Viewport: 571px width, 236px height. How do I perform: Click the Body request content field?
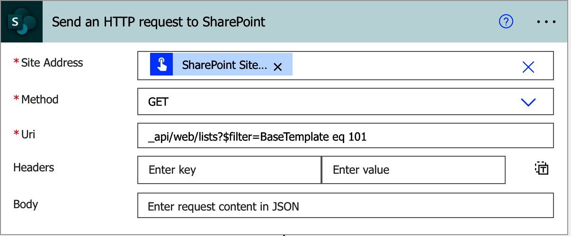point(345,205)
